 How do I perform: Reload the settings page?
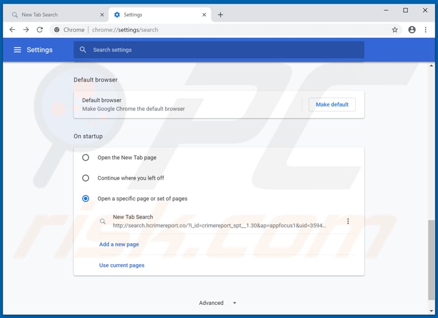pyautogui.click(x=40, y=29)
